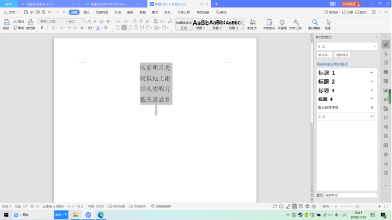This screenshot has height=220, width=392.
Task: Set justified paragraph alignment
Action: [x=136, y=28]
